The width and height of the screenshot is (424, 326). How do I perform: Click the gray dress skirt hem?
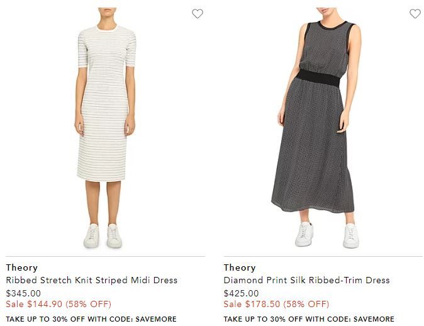(313, 208)
